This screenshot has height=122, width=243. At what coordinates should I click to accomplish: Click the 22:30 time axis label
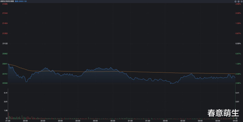pos(43,121)
